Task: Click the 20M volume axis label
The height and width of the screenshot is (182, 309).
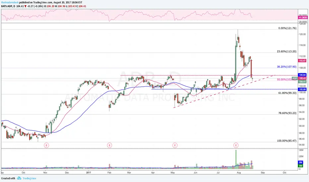Action: click(x=301, y=157)
